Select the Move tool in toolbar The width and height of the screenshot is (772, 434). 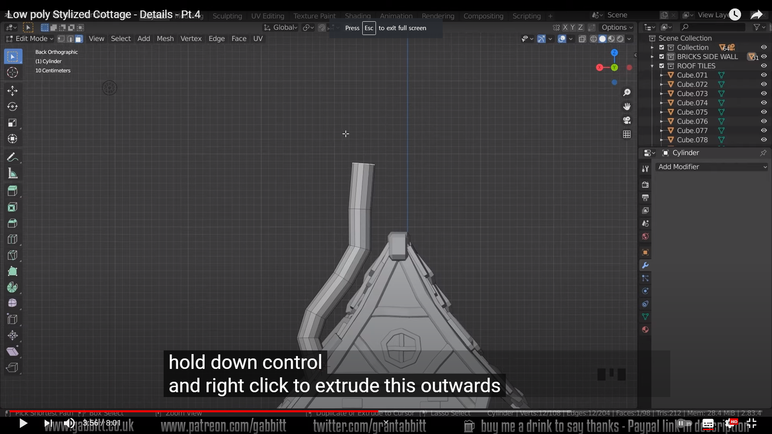click(x=12, y=90)
